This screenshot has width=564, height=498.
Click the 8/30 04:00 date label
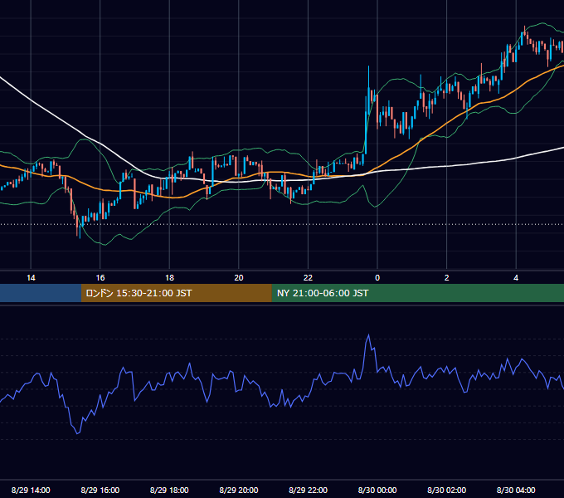(x=516, y=490)
